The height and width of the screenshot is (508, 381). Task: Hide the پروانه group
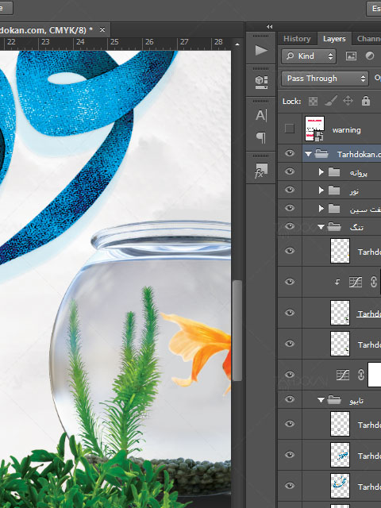[x=290, y=171]
